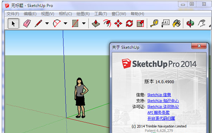Image resolution: width=212 pixels, height=133 pixels.
Task: Select the Offset tool
Action: [x=107, y=23]
